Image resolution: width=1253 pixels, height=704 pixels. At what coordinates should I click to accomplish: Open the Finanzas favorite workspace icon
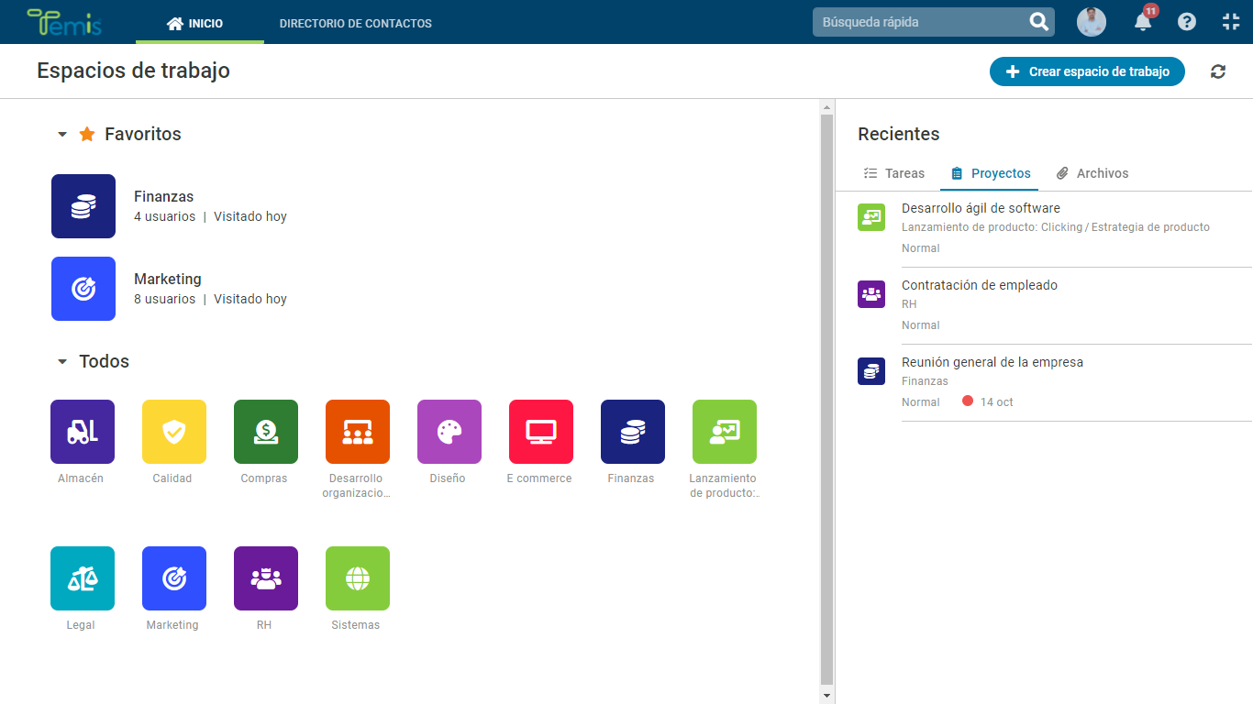click(x=83, y=206)
